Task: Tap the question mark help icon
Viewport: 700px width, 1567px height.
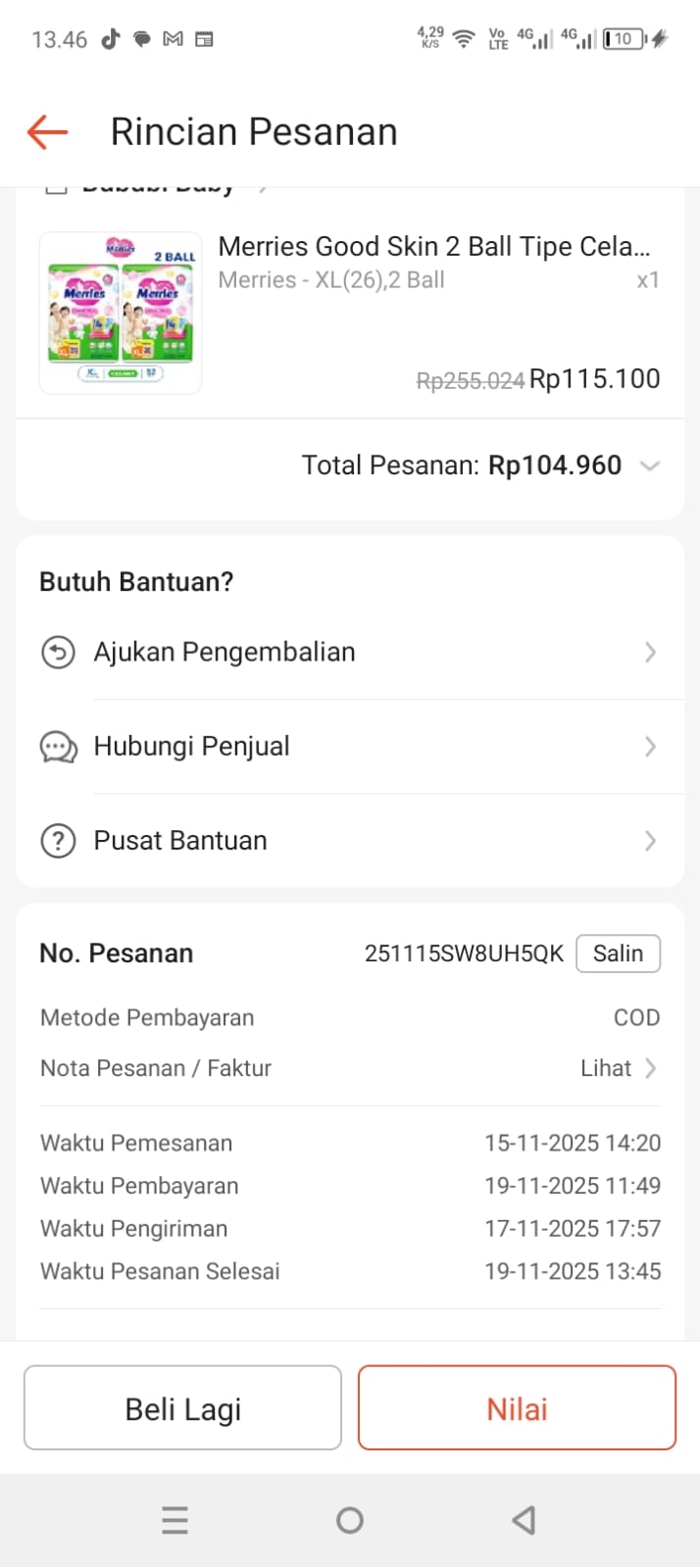Action: tap(58, 841)
